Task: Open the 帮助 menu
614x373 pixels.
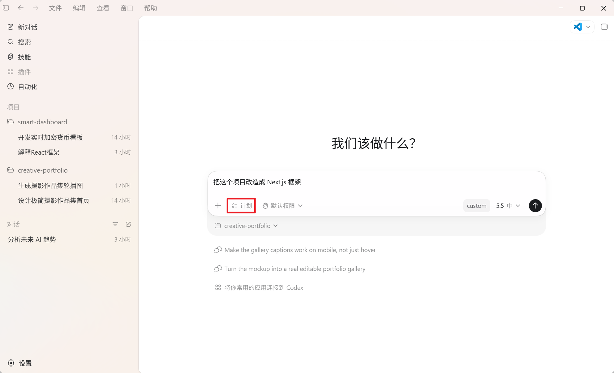Action: pyautogui.click(x=150, y=8)
